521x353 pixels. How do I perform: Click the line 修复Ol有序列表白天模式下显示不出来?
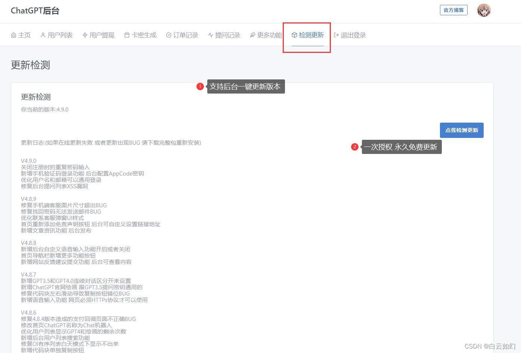(x=70, y=344)
